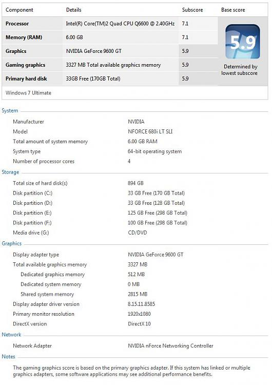Click the Storage section heading

(x=10, y=172)
